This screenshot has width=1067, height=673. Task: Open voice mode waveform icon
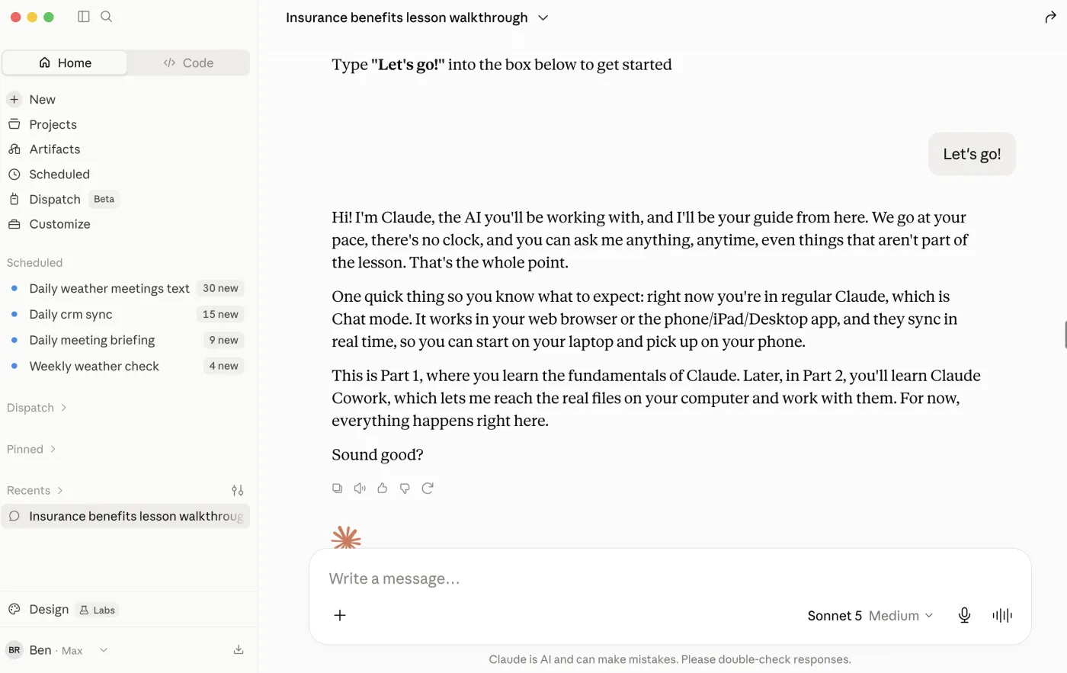pos(1002,615)
